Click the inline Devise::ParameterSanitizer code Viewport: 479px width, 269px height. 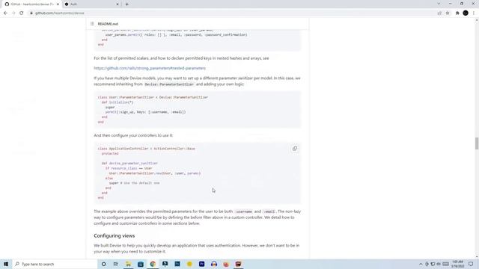pos(169,84)
